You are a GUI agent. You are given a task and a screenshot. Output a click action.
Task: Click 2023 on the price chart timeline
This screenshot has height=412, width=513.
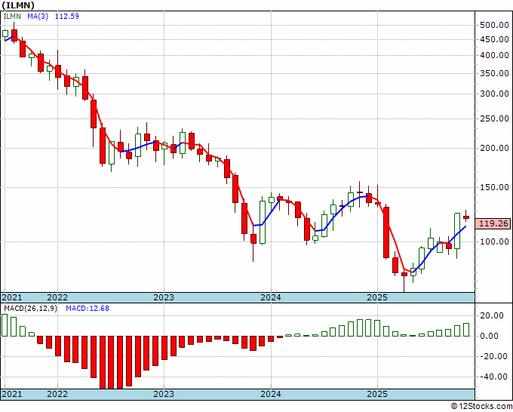(x=164, y=297)
